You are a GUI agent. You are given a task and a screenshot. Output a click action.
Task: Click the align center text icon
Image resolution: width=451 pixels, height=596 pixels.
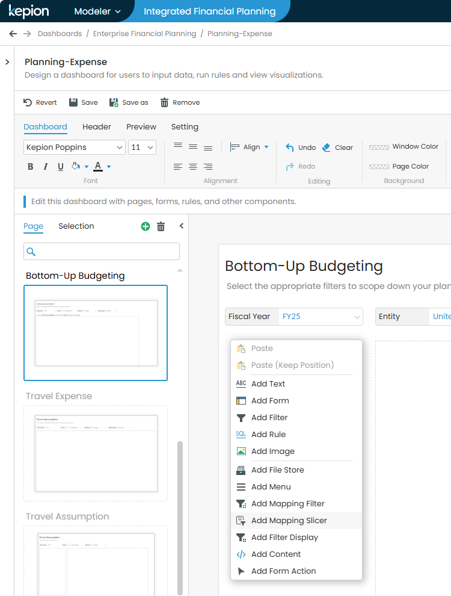[193, 167]
